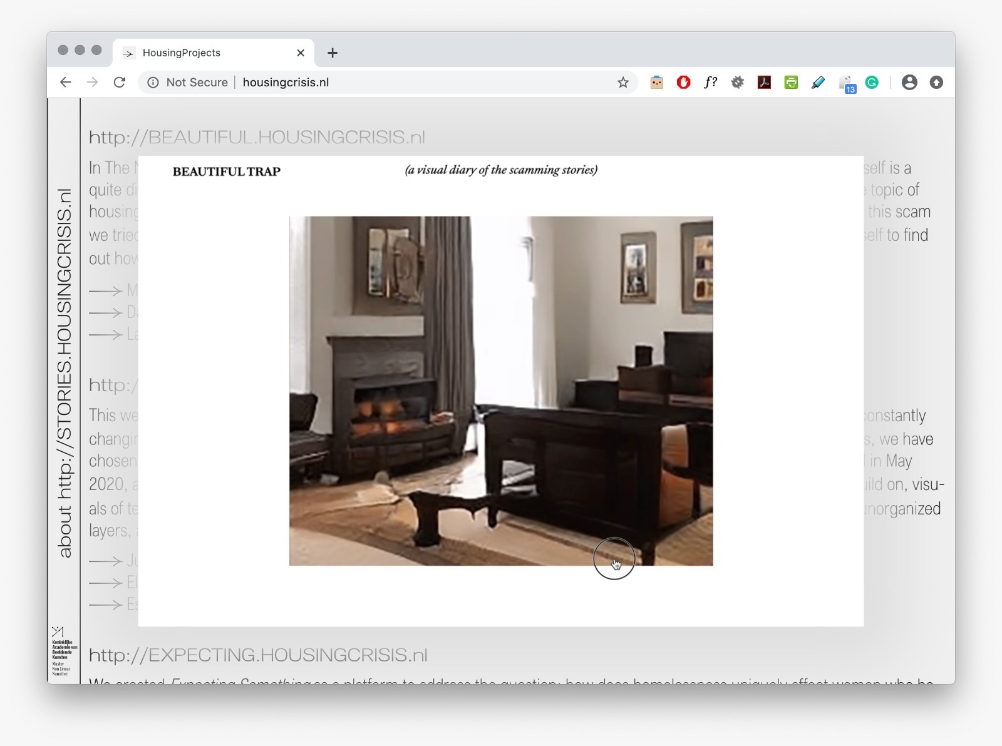Image resolution: width=1002 pixels, height=746 pixels.
Task: Click the Chrome update arrow button
Action: (x=936, y=83)
